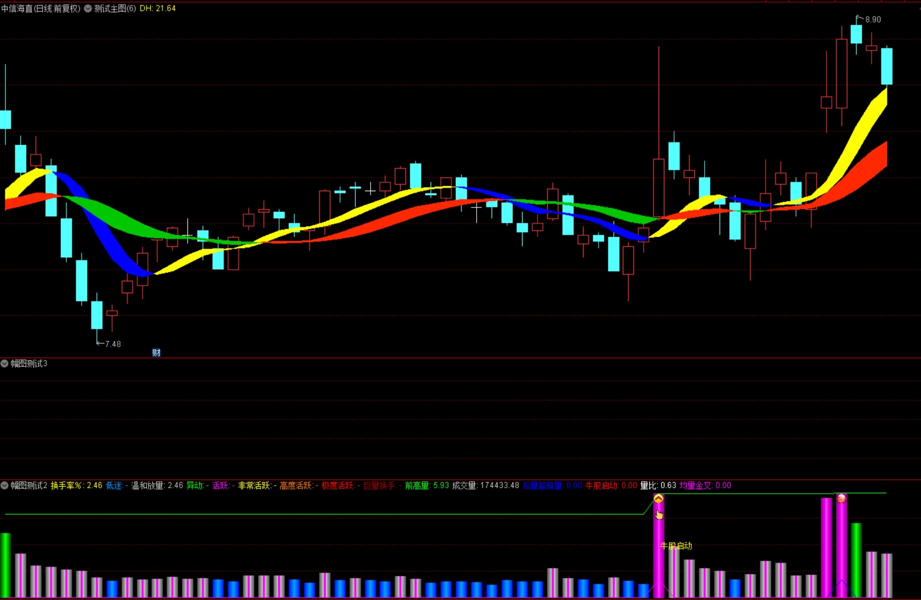The image size is (921, 600).
Task: Click the candlestick marked with the 8.90 high
Action: click(x=856, y=34)
